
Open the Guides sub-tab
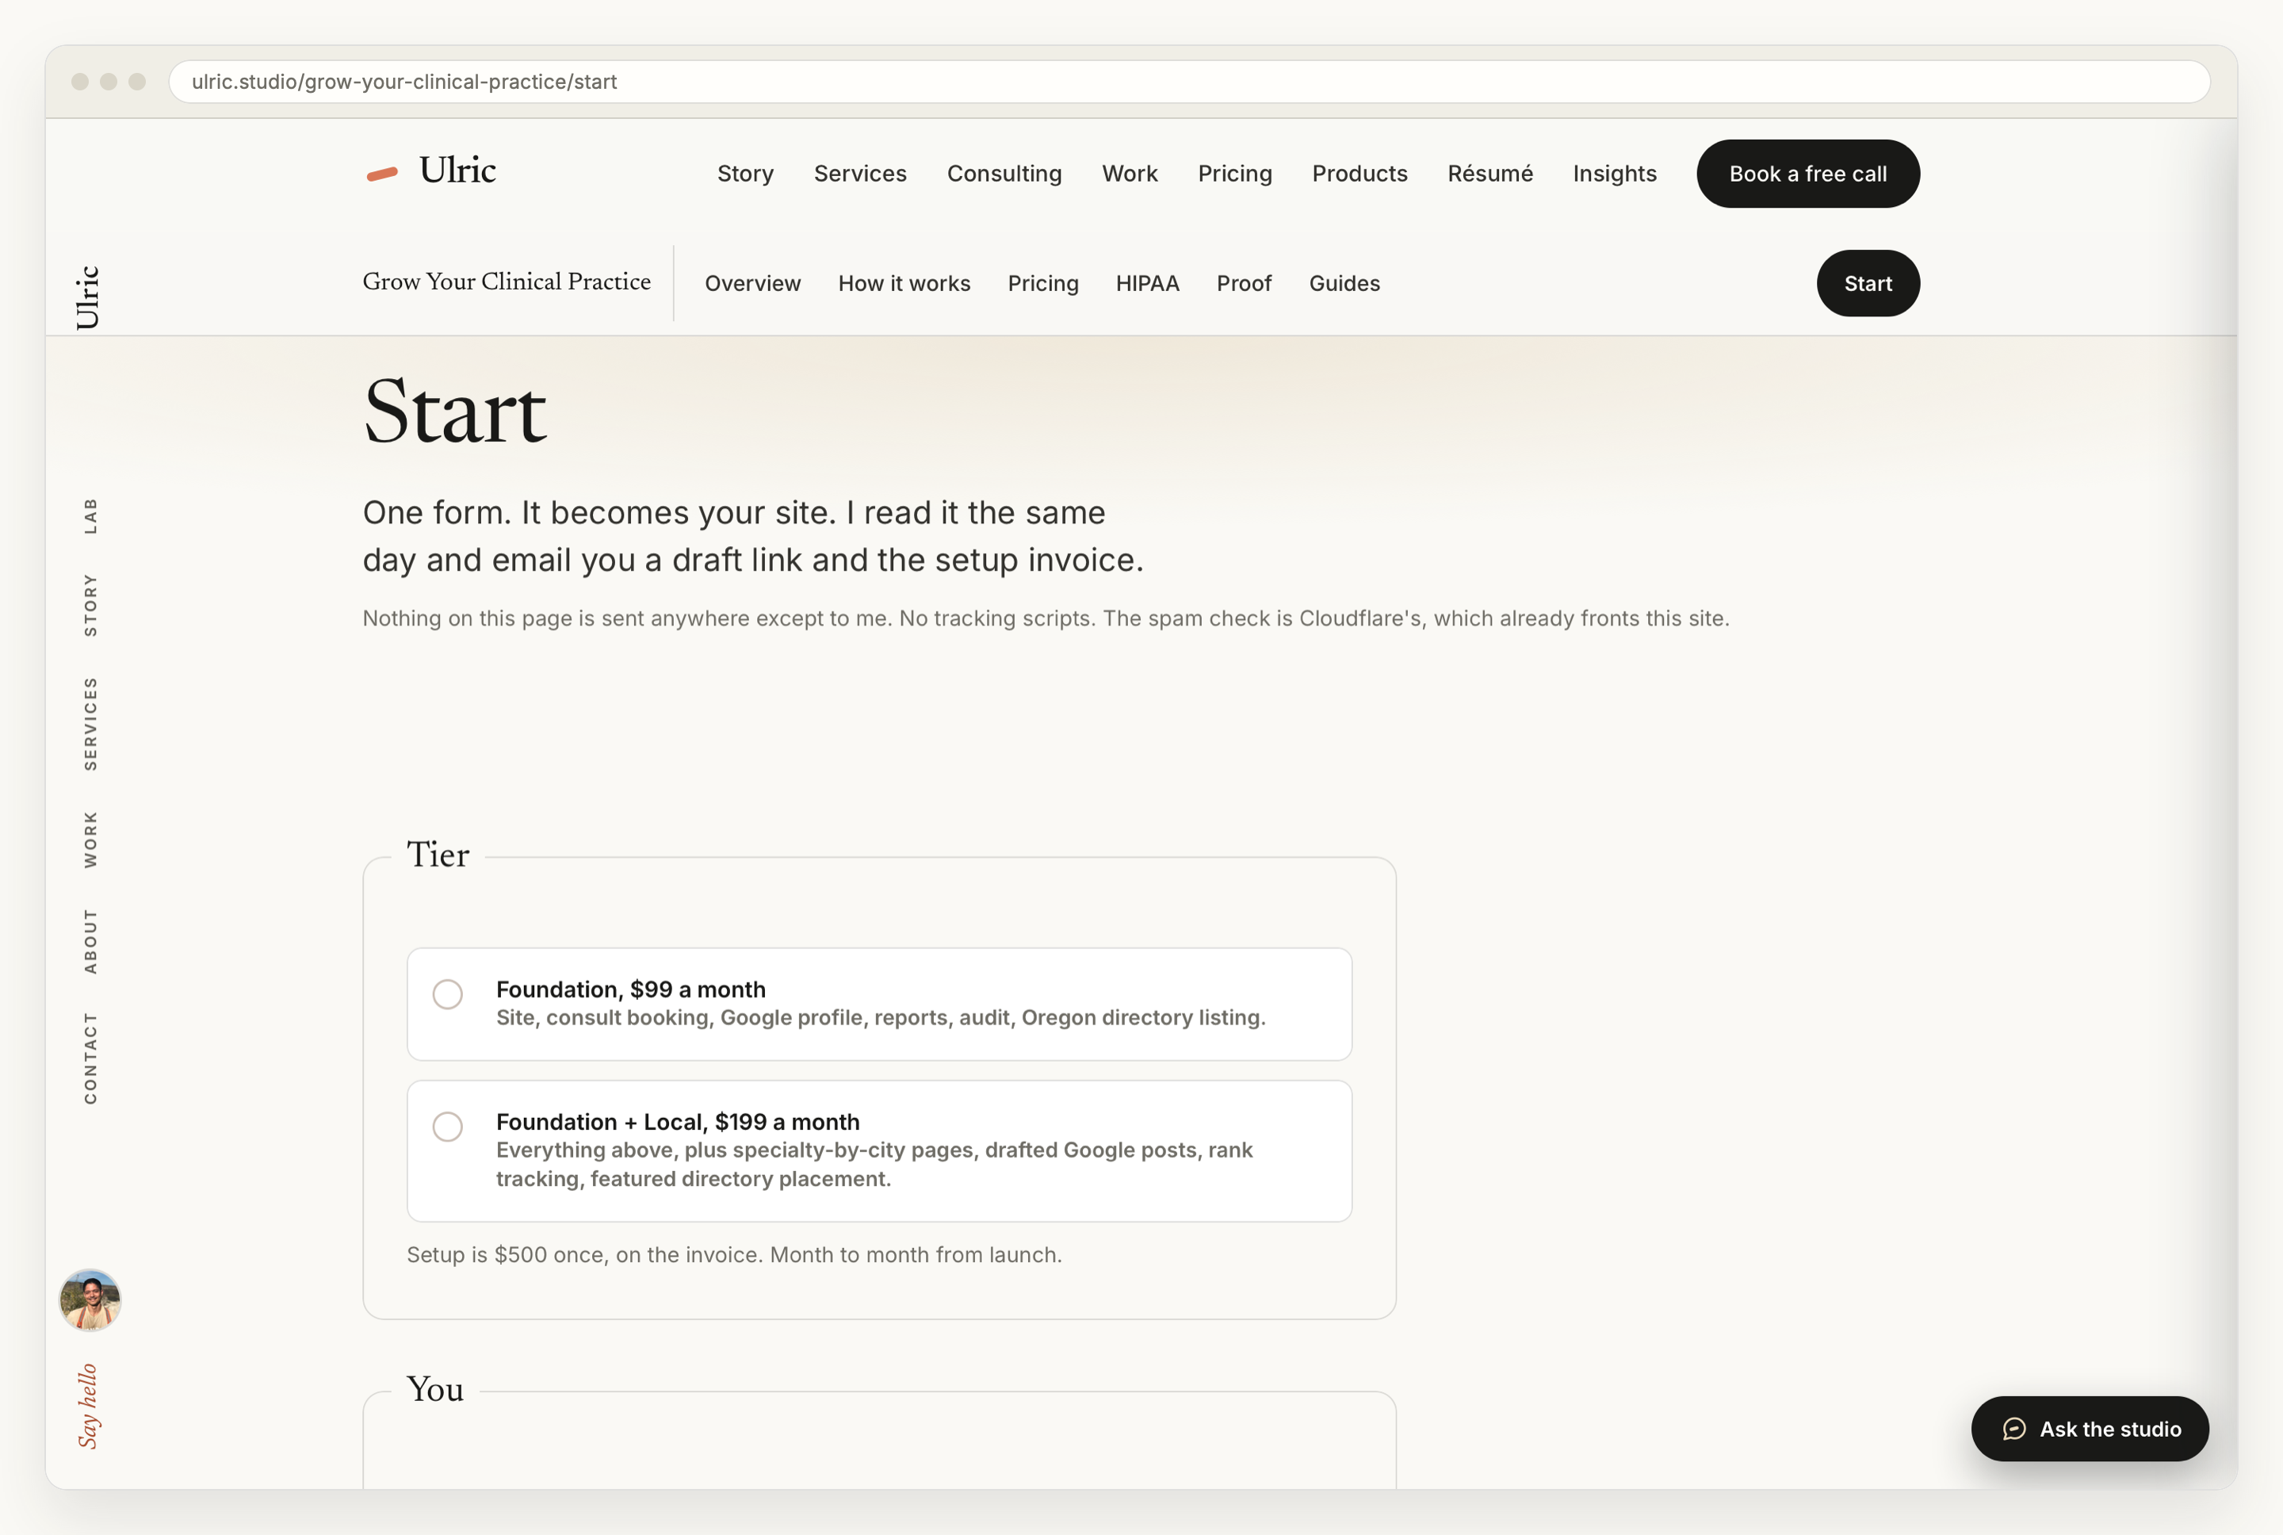coord(1344,283)
